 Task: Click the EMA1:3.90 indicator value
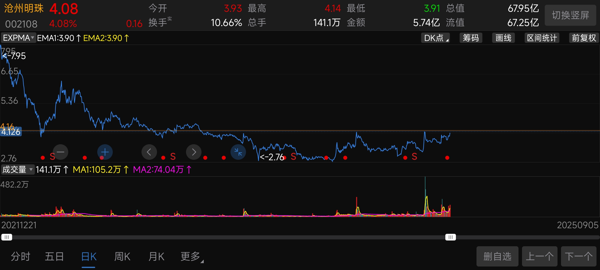coord(59,38)
